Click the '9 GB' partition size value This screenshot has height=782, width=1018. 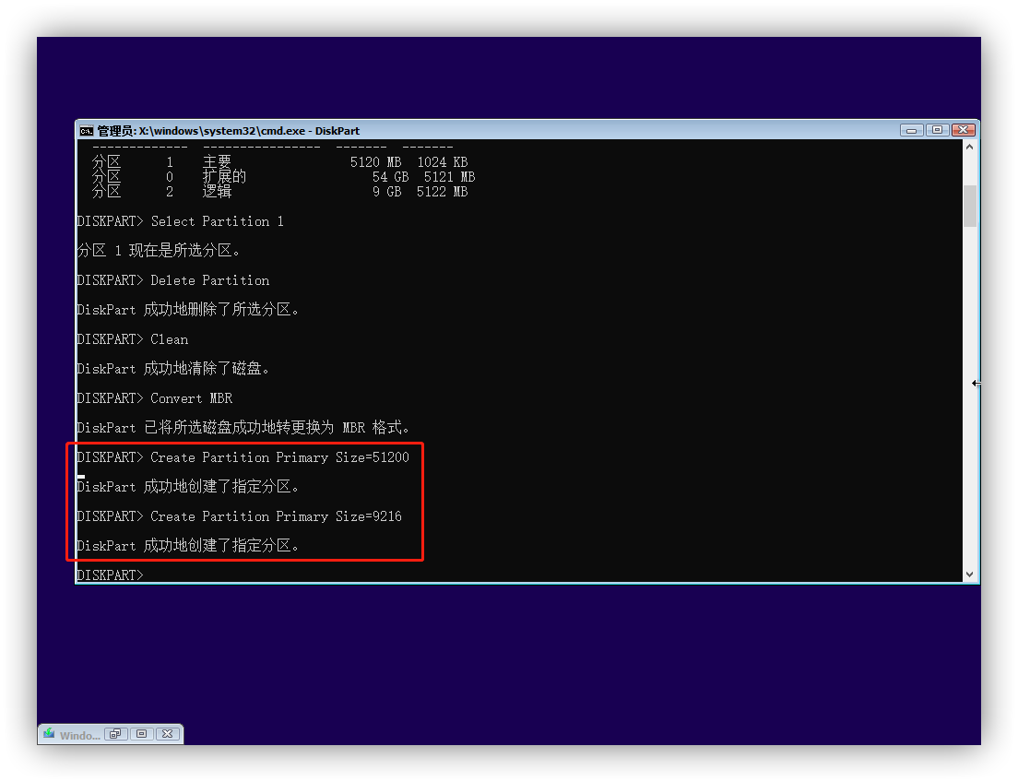tap(387, 192)
